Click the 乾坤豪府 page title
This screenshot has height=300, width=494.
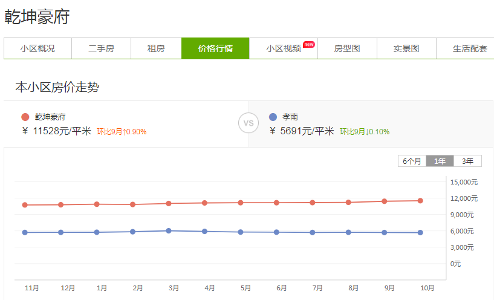(37, 17)
